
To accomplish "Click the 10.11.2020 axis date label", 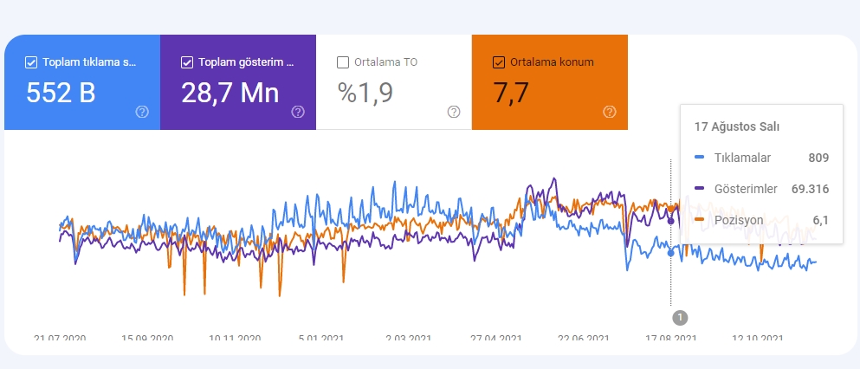I will click(235, 338).
